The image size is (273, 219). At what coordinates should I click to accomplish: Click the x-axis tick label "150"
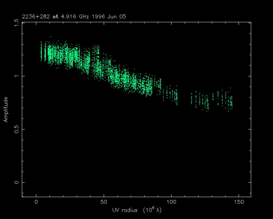click(x=239, y=202)
